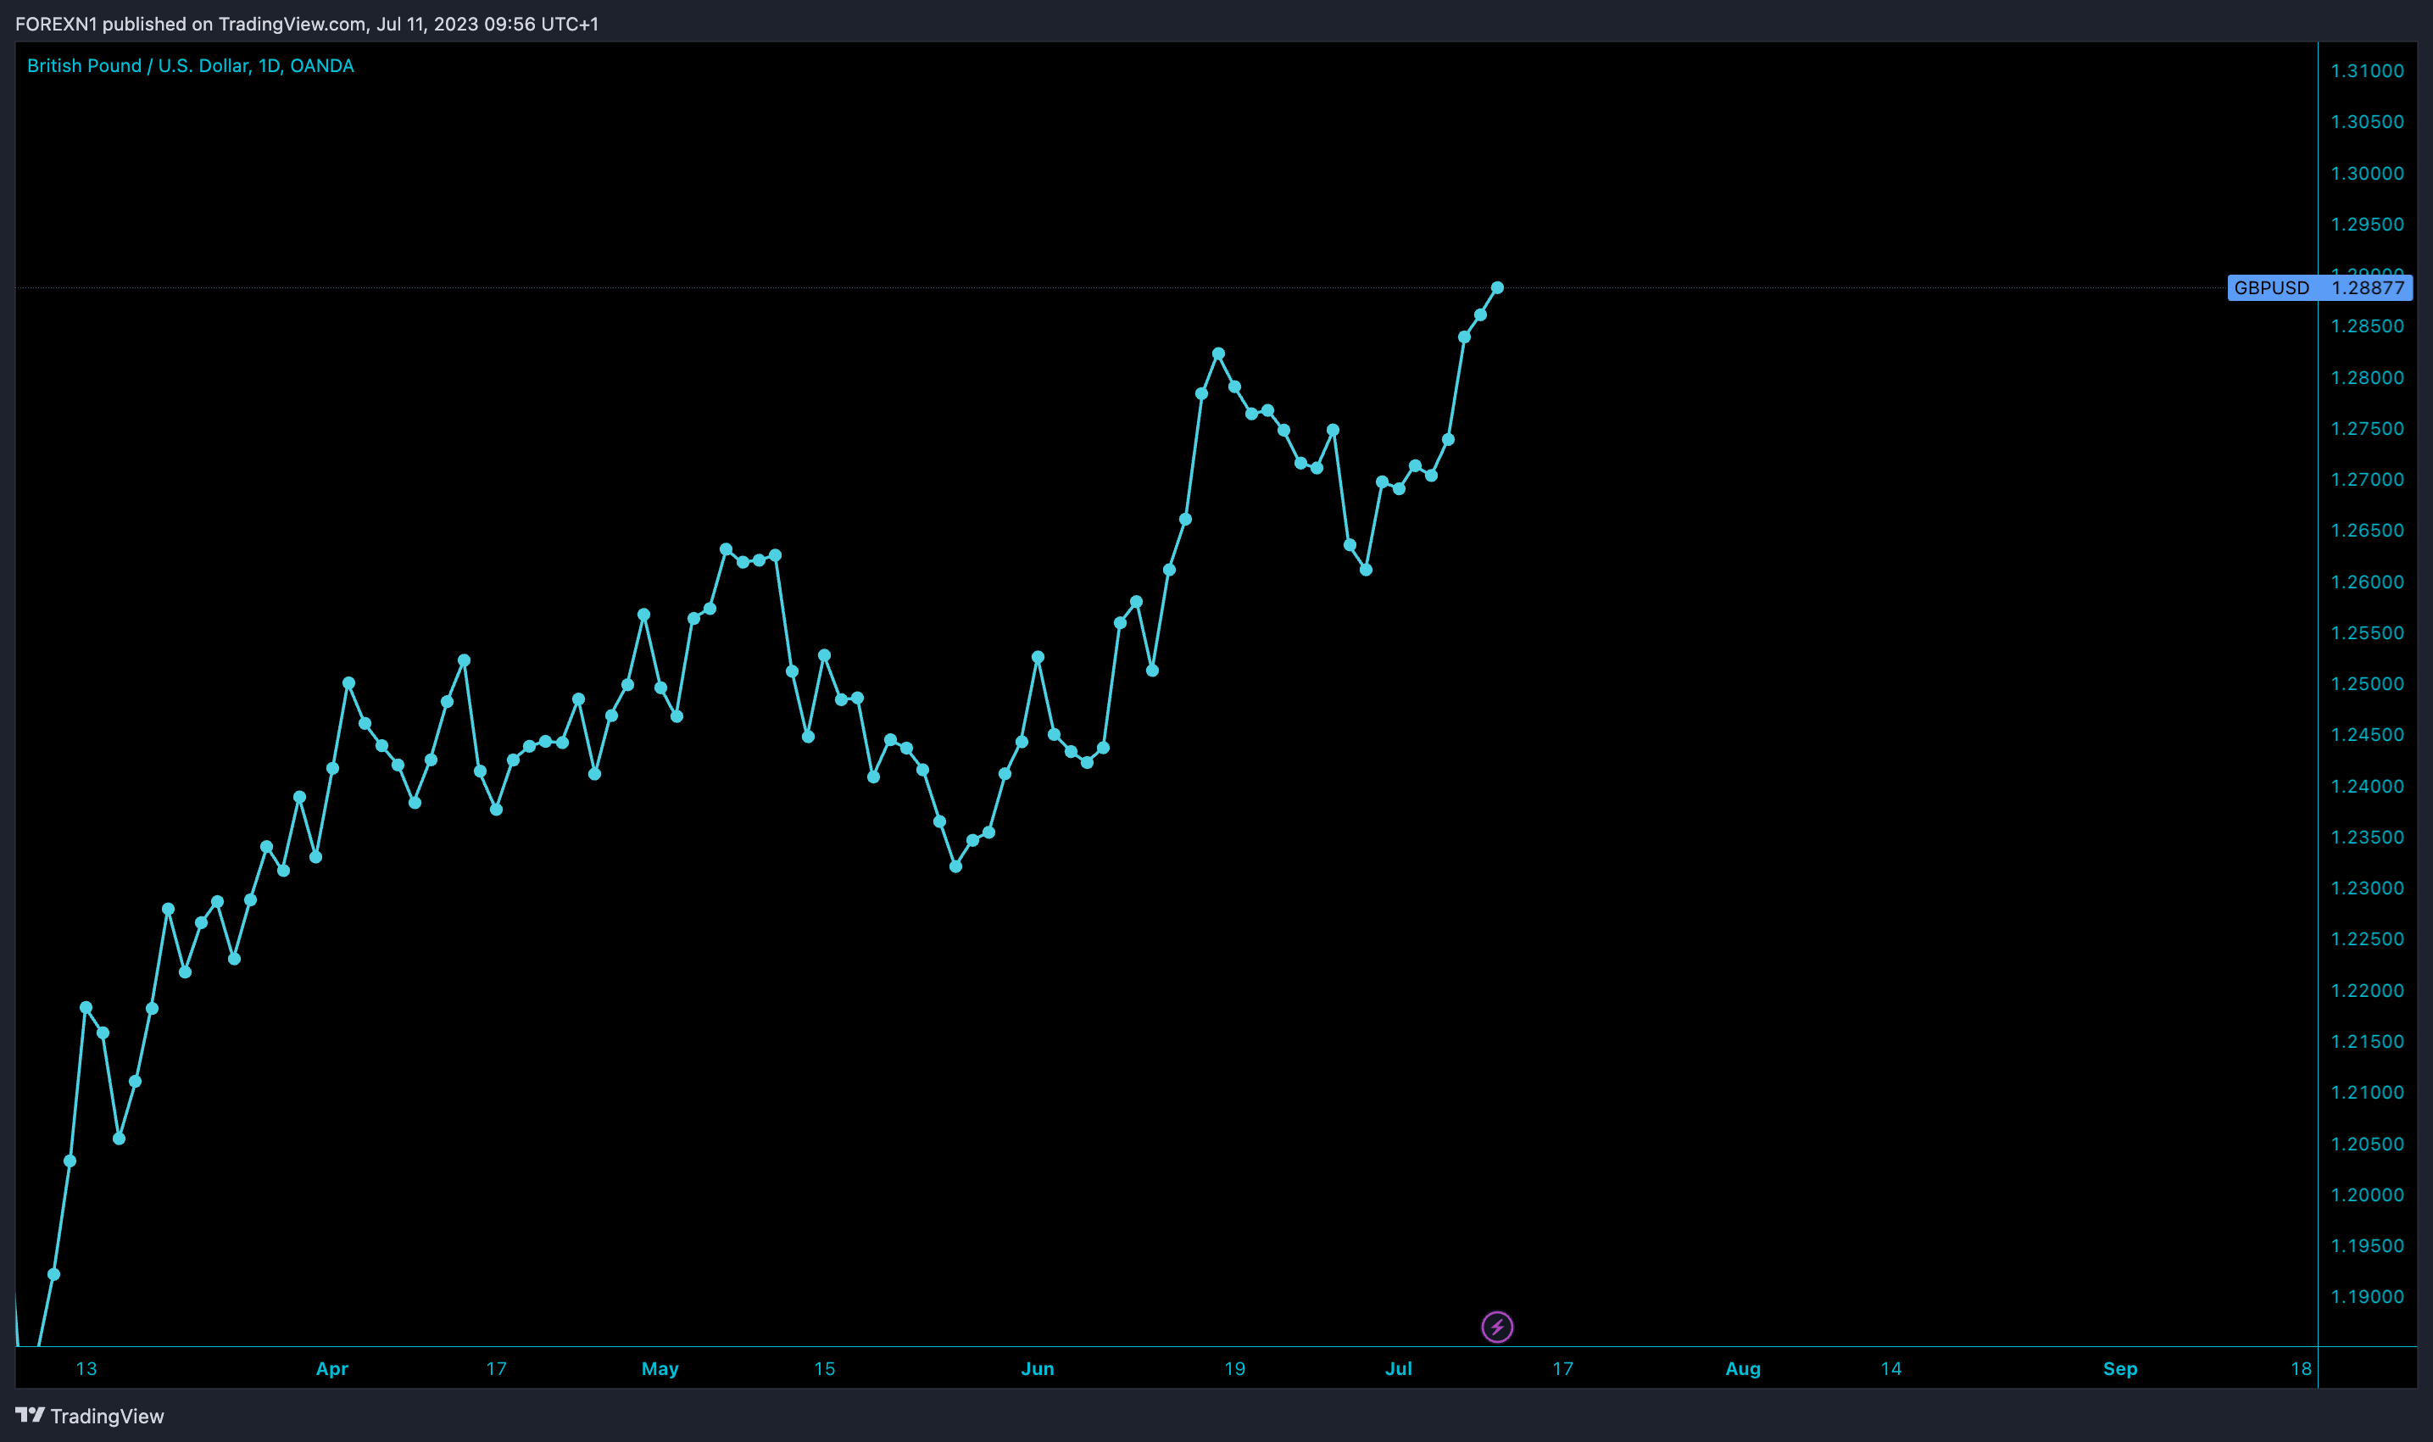Select the 1.30000 price axis label
The width and height of the screenshot is (2433, 1442).
pyautogui.click(x=2367, y=173)
